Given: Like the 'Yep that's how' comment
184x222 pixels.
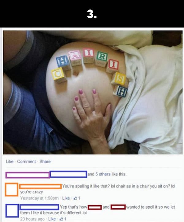Looking at the screenshot, I should tap(52, 219).
